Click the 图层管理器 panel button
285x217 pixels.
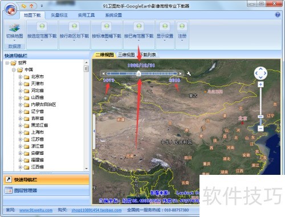(x=46, y=190)
